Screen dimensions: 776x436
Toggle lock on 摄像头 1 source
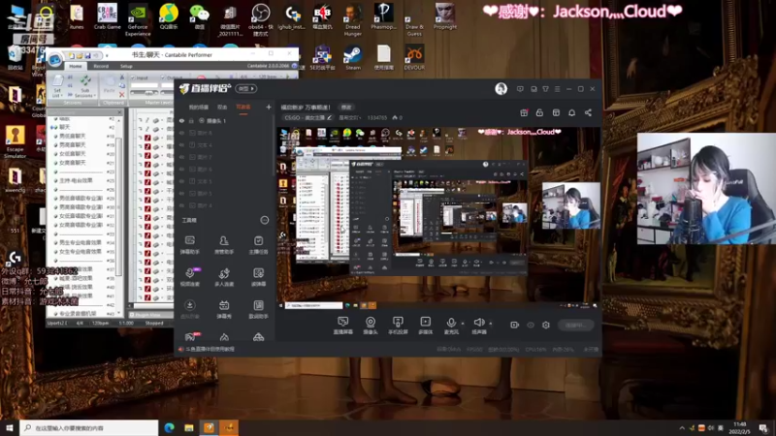(x=191, y=120)
